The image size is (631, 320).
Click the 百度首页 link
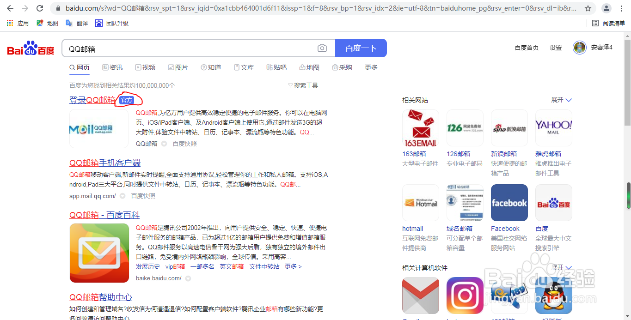pyautogui.click(x=527, y=48)
